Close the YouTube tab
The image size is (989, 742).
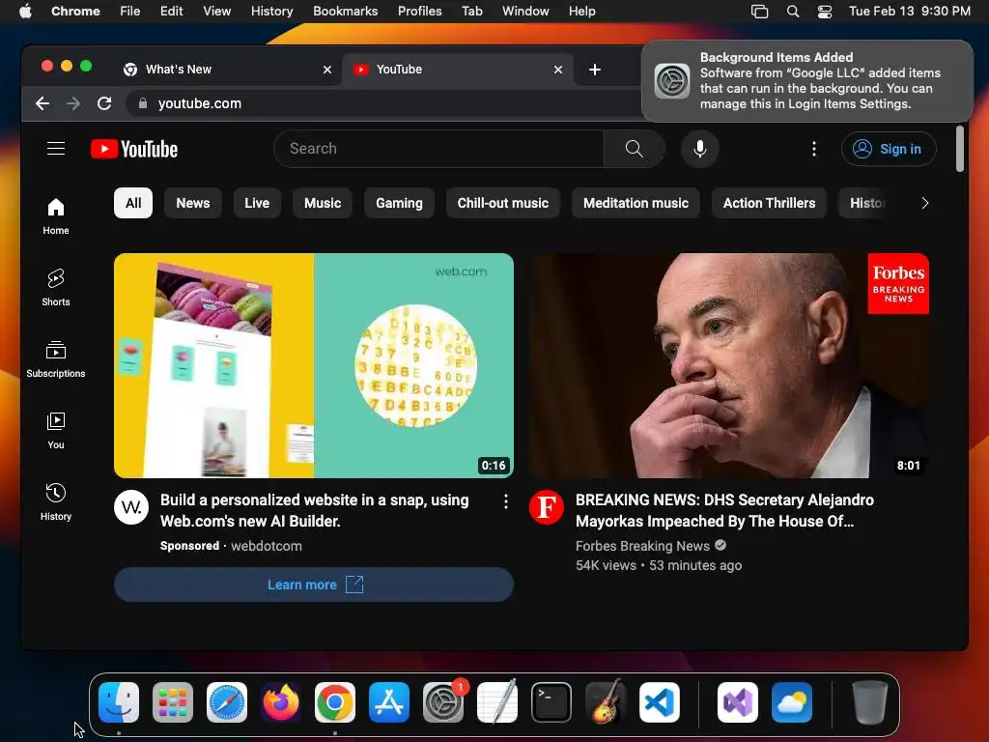(557, 70)
